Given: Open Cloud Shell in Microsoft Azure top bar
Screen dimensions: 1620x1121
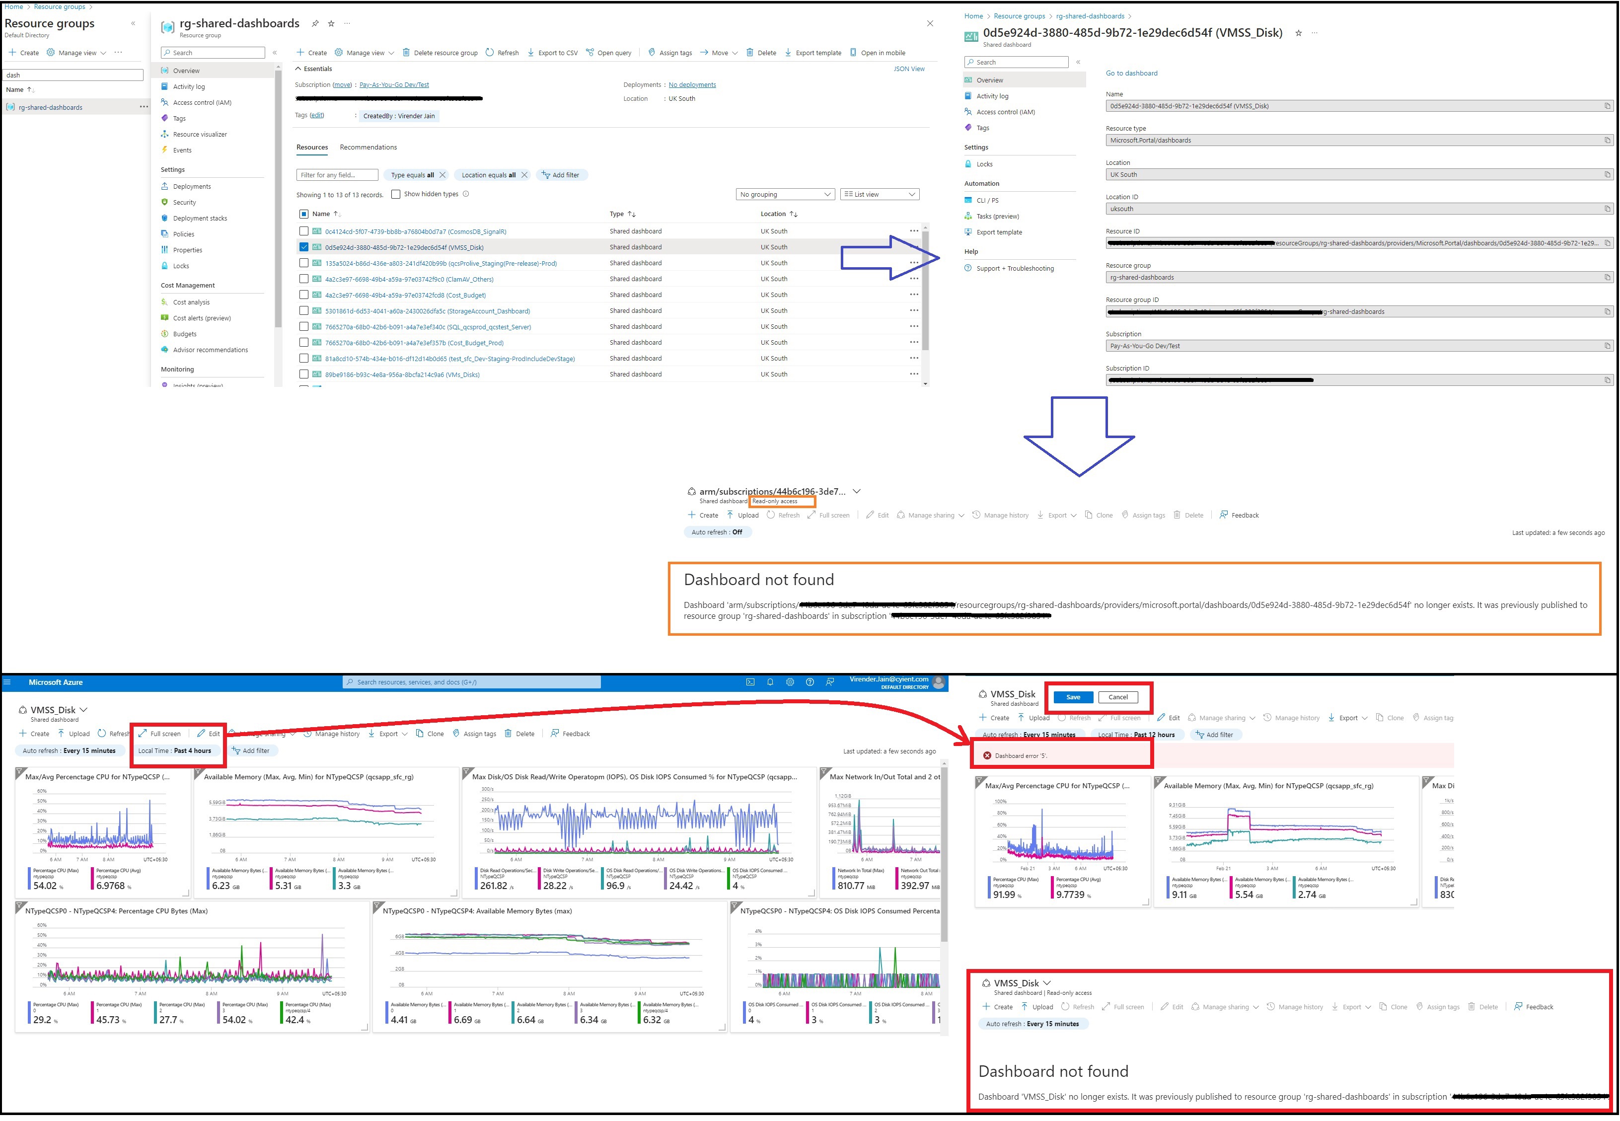Looking at the screenshot, I should click(750, 683).
